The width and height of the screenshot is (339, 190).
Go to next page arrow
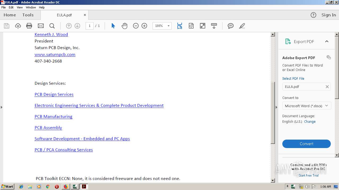coord(77,26)
